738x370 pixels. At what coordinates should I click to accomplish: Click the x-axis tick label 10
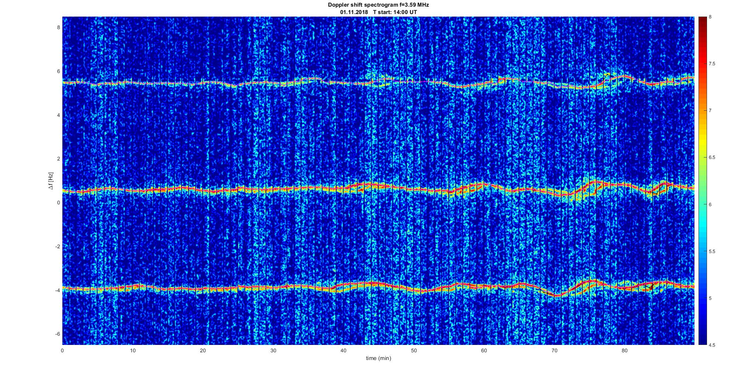click(x=132, y=351)
